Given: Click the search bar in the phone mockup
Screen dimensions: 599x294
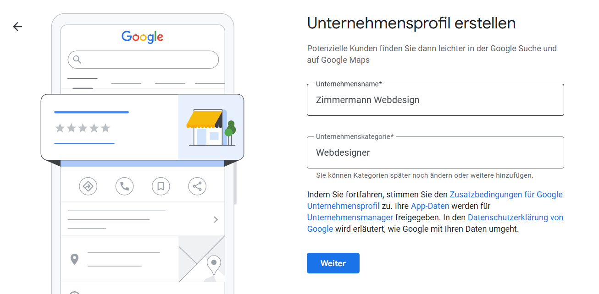Looking at the screenshot, I should coord(143,60).
